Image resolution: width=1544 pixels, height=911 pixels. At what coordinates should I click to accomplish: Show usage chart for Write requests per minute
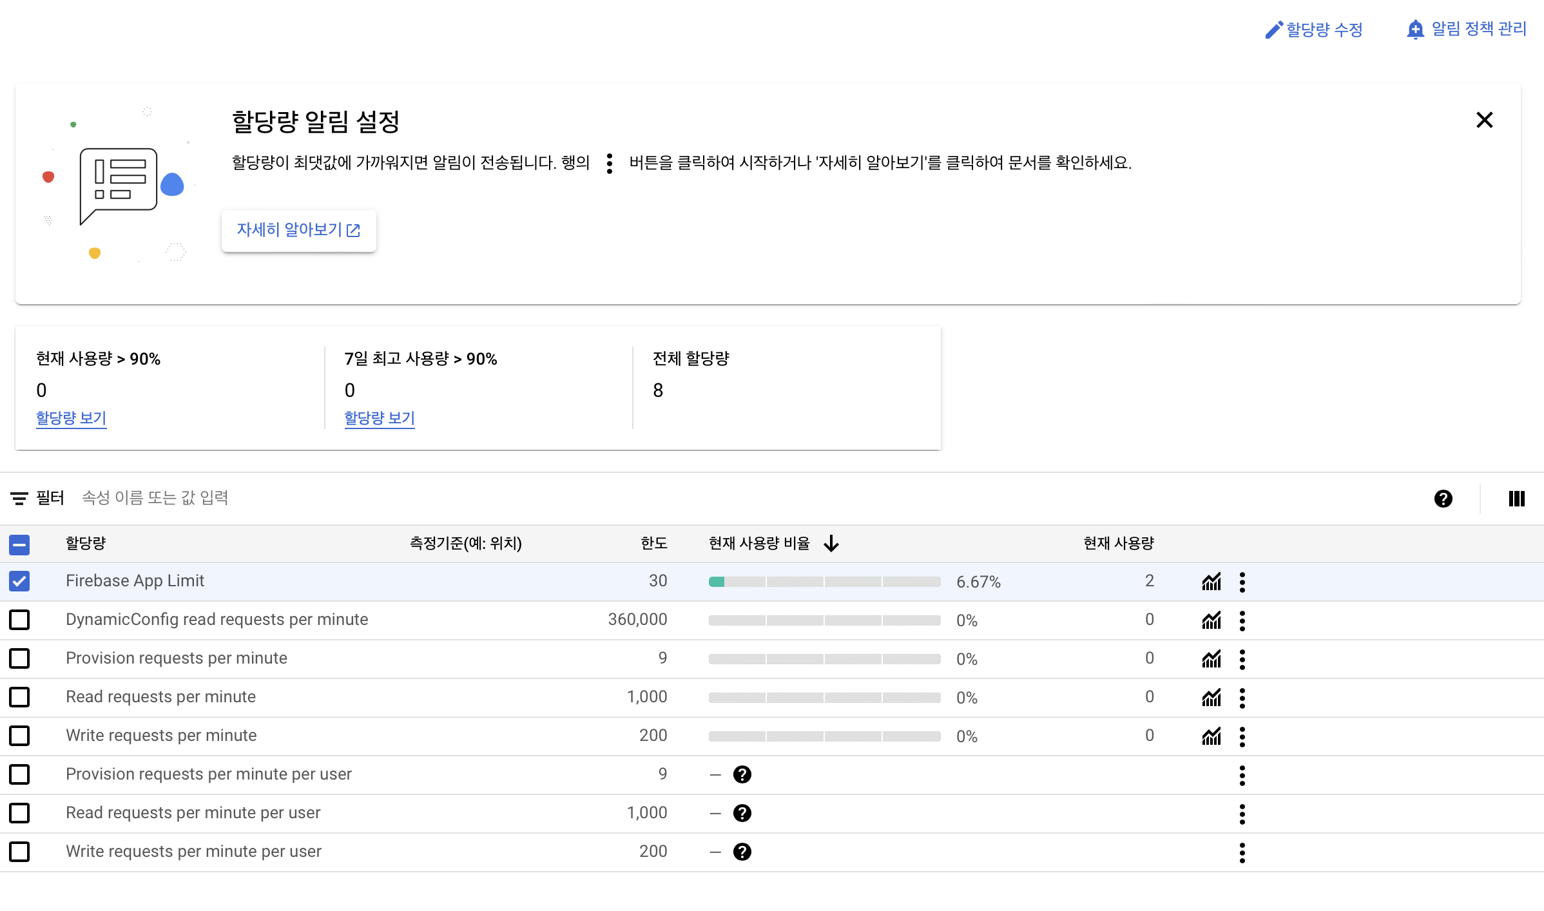(x=1211, y=736)
